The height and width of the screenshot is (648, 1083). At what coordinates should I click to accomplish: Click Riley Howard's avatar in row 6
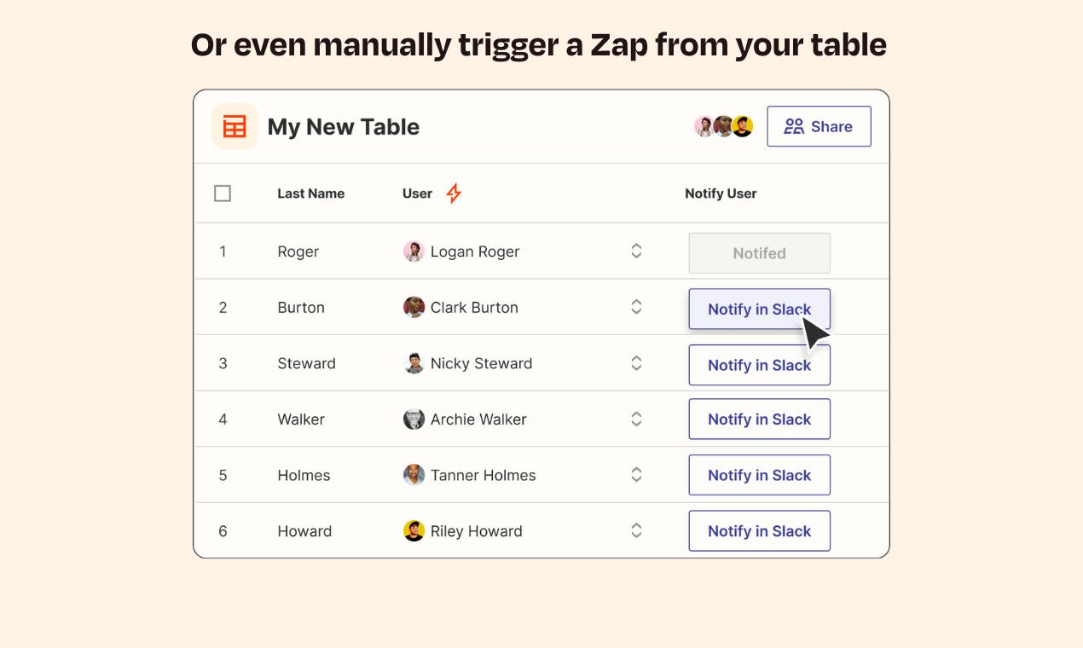414,530
